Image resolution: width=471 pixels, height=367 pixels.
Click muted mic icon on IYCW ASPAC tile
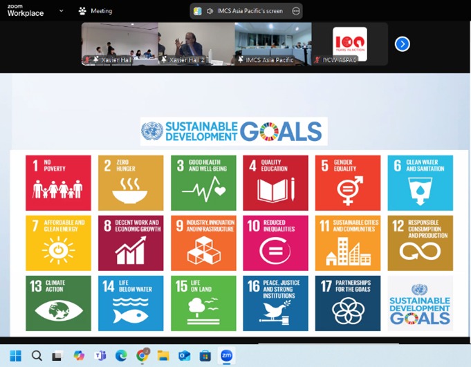[317, 59]
